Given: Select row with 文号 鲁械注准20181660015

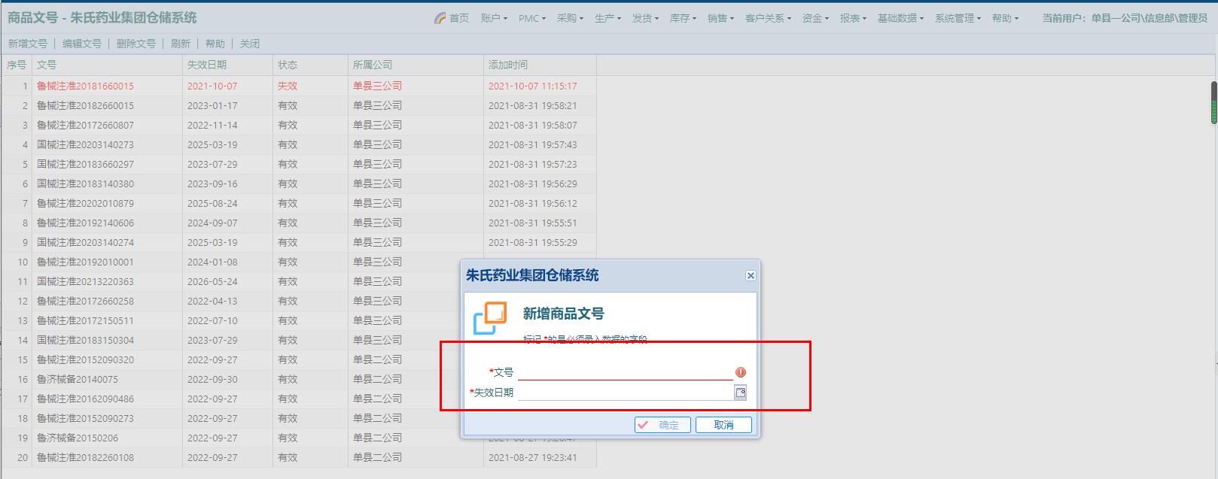Looking at the screenshot, I should pyautogui.click(x=85, y=86).
